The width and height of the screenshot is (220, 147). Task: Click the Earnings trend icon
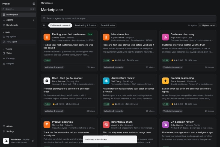(4, 58)
